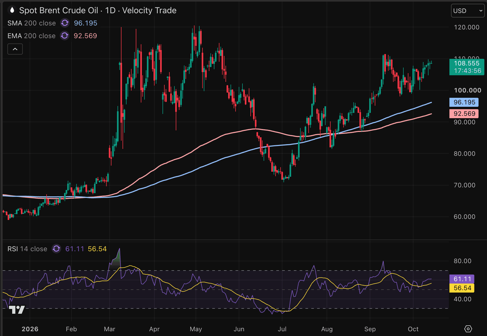This screenshot has width=487, height=336.
Task: Click the 60.000 price axis label
Action: click(x=465, y=217)
